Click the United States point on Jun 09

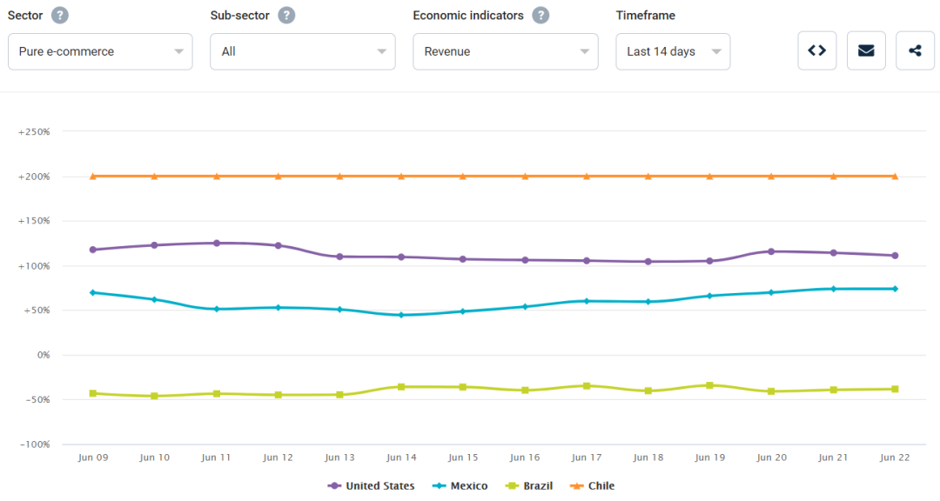coord(93,250)
